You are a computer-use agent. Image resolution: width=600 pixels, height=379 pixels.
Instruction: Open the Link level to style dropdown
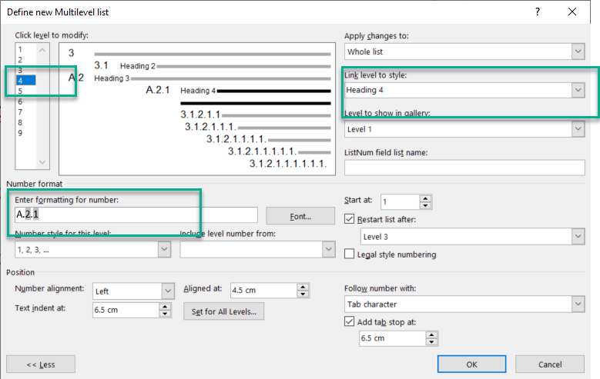click(x=578, y=90)
